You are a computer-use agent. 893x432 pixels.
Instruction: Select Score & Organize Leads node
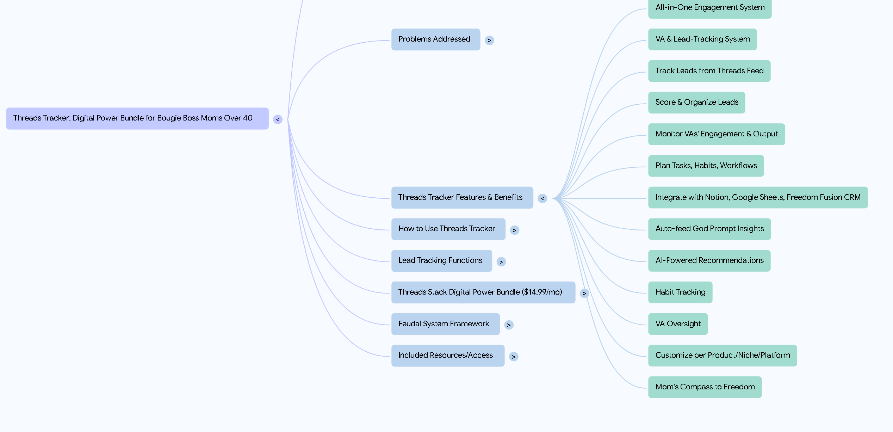point(696,103)
